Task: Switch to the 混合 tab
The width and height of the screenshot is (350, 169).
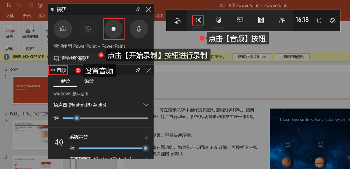Action: pyautogui.click(x=65, y=81)
